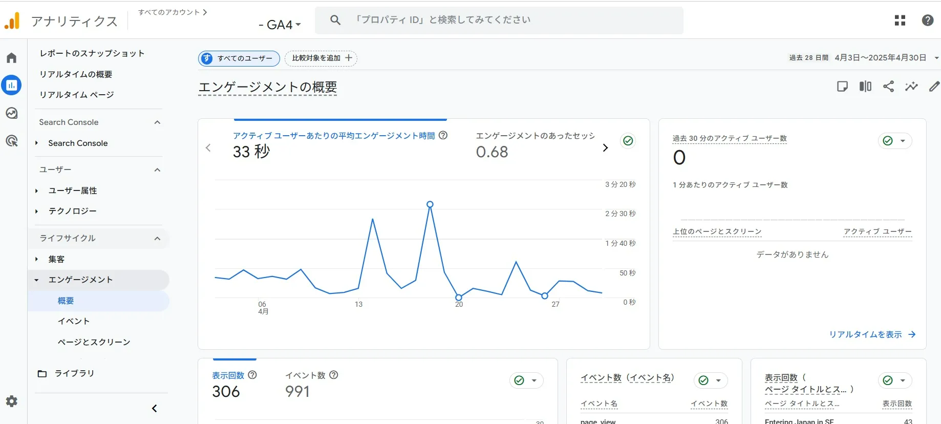Show next metric with right chevron
Image resolution: width=941 pixels, height=424 pixels.
tap(605, 147)
